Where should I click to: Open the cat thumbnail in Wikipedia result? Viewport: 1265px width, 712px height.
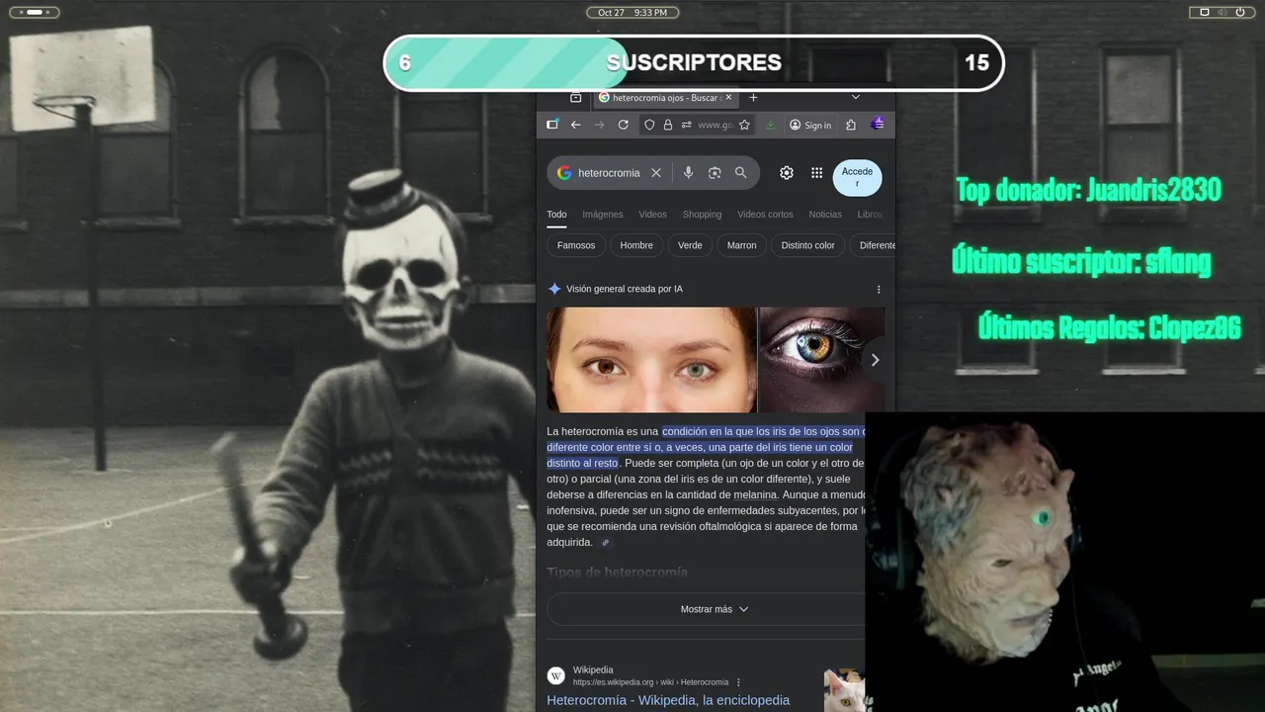[x=844, y=690]
